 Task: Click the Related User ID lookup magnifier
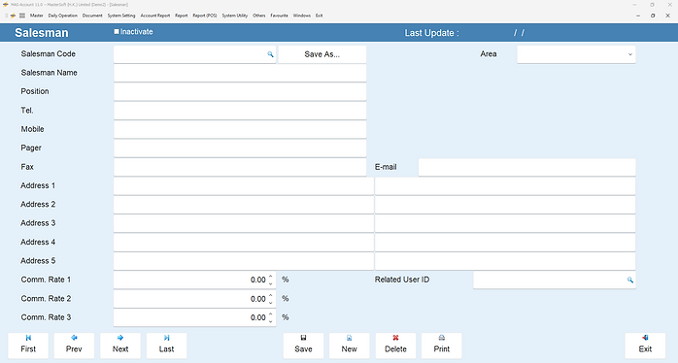tap(630, 280)
